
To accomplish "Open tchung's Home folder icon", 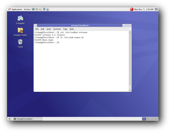I will click(x=20, y=32).
